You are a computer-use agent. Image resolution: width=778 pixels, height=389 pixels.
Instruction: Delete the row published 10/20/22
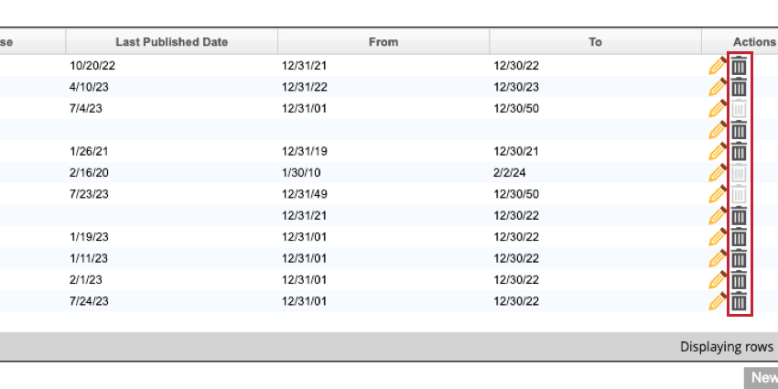pos(739,67)
